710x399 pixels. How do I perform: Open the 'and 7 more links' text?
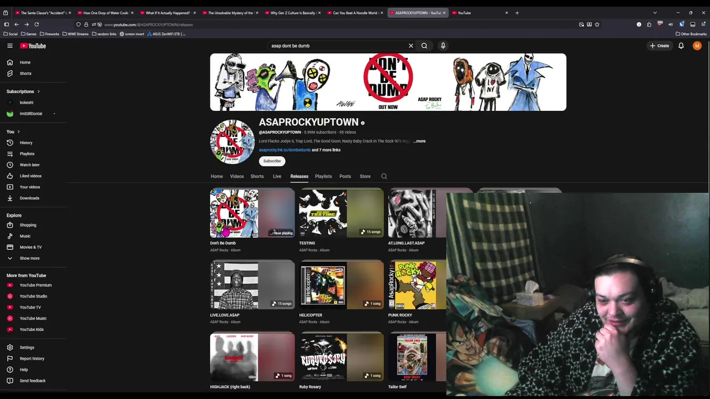326,150
